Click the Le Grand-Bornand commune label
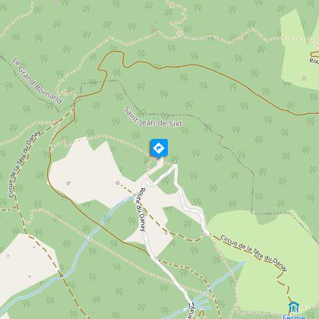This screenshot has height=319, width=319. [37, 81]
